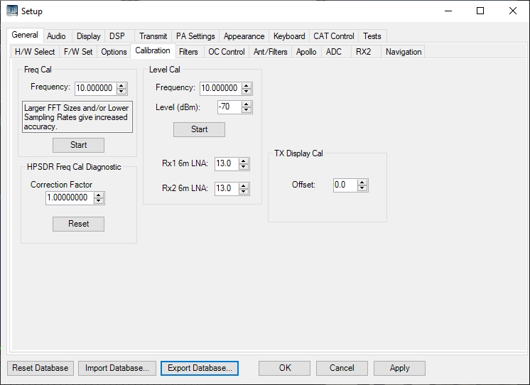Increase the Freq Cal Frequency value
This screenshot has width=530, height=385.
pyautogui.click(x=121, y=85)
